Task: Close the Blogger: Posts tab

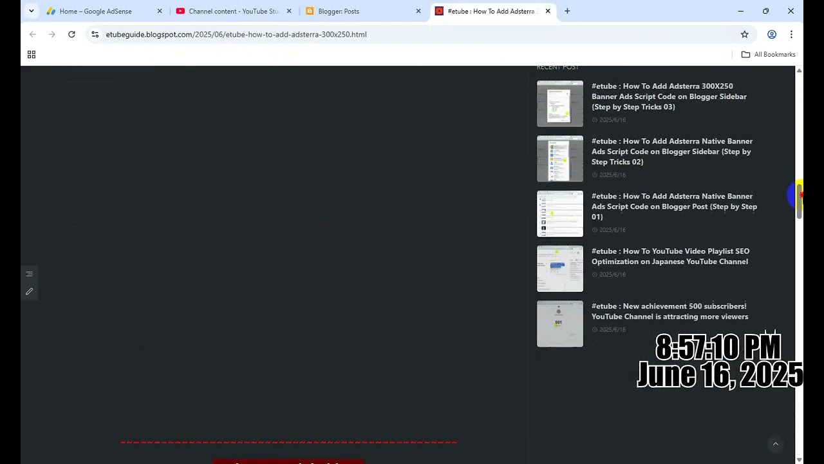Action: click(x=418, y=11)
